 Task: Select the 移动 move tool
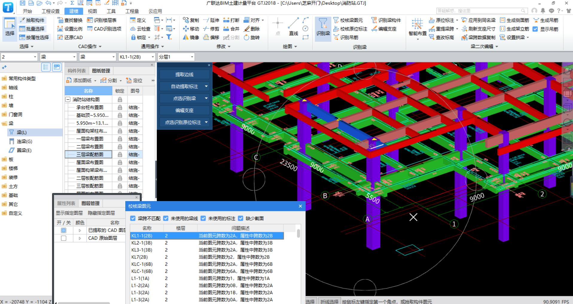(x=191, y=29)
